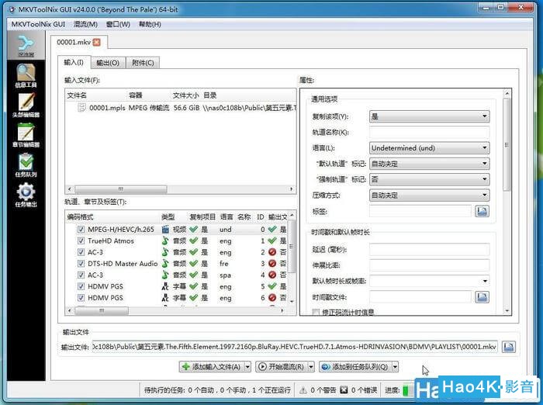This screenshot has height=405, width=543.
Task: Click red default-track icon on AC-3 ID 2 row
Action: [x=272, y=252]
